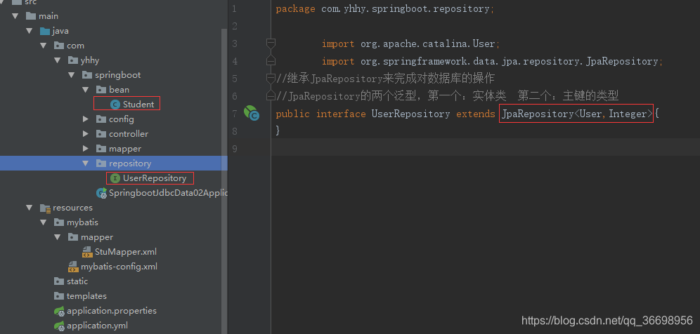
Task: Collapse the bean package arrow
Action: pos(86,90)
